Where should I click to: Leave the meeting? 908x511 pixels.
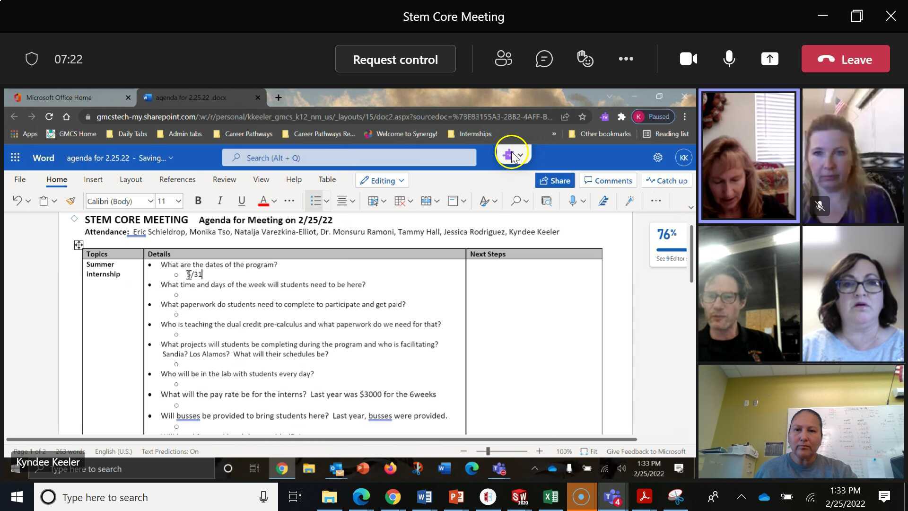[845, 59]
